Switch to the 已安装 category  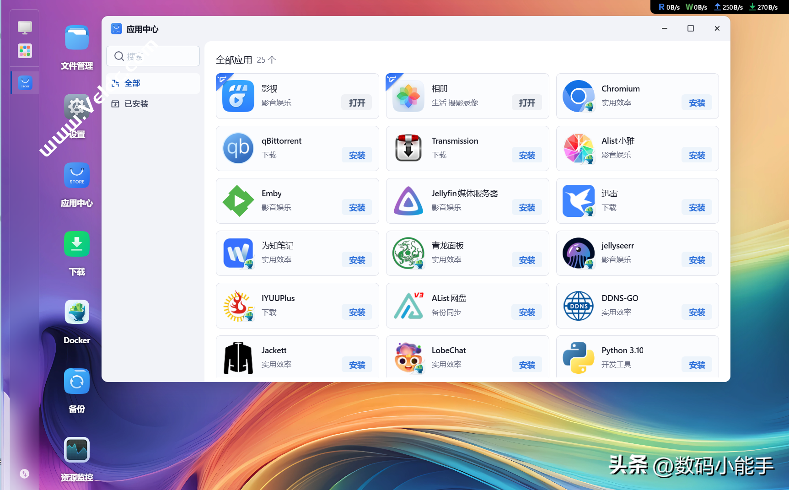[153, 104]
